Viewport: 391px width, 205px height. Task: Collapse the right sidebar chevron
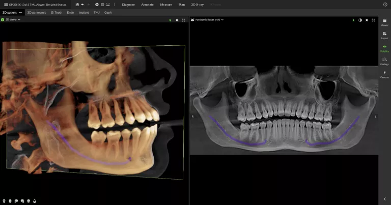pyautogui.click(x=385, y=199)
